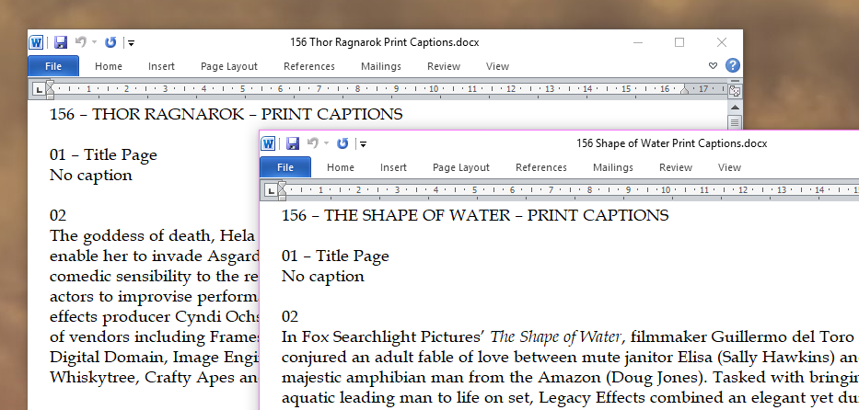Click '01 – Title Page' in Thor Ragnarok document
Viewport: 859px width, 410px height.
click(103, 155)
